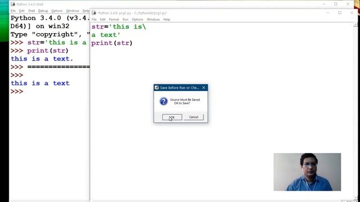The image size is (360, 202).
Task: Click "Source Must Be Saved" dialog message
Action: pyautogui.click(x=185, y=100)
